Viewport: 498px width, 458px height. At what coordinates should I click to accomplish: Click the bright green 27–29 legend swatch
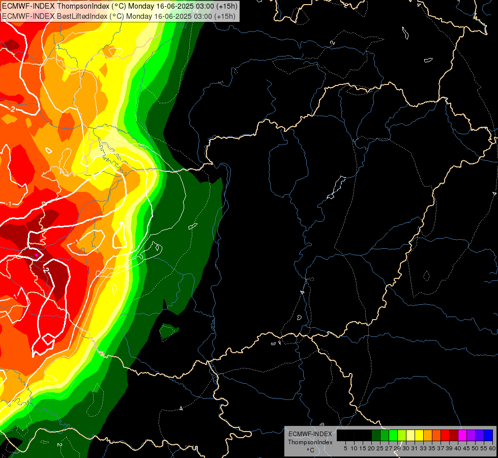(x=393, y=435)
